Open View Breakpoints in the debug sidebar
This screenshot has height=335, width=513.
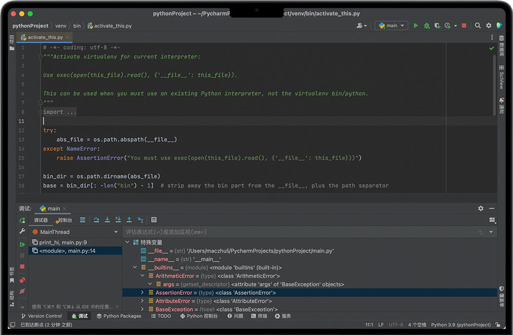tap(22, 280)
